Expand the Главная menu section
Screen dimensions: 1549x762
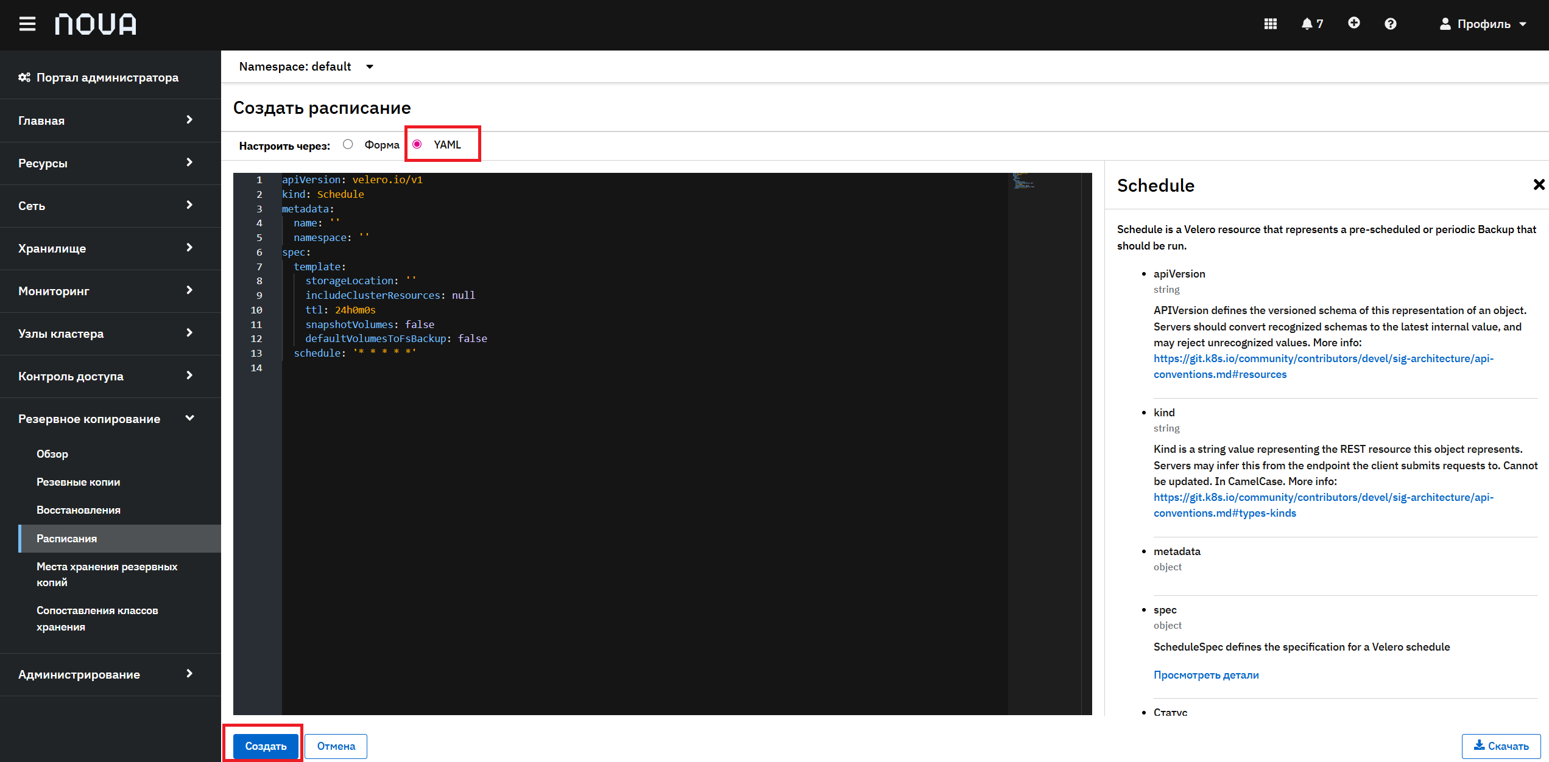pos(110,121)
